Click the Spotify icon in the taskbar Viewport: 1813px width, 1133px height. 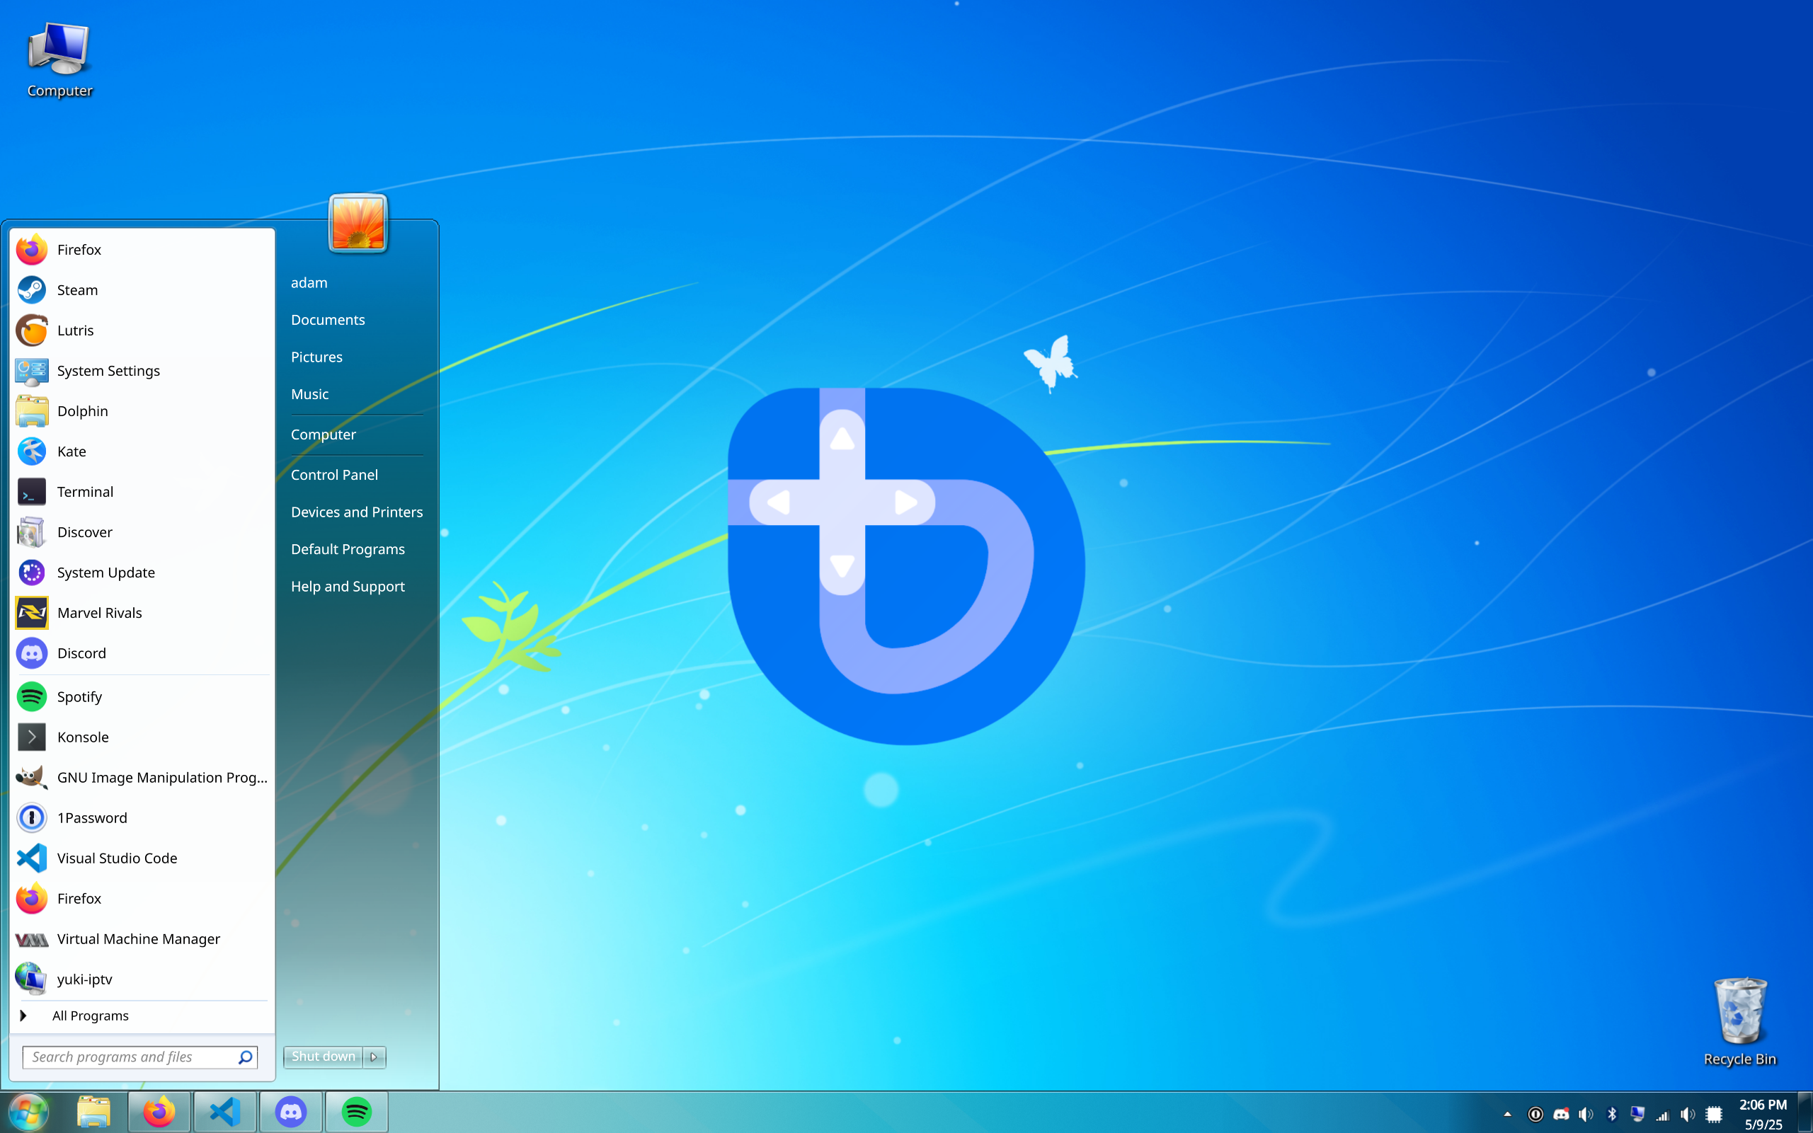pos(356,1112)
